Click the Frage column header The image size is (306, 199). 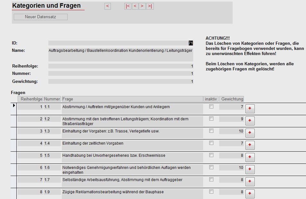pyautogui.click(x=132, y=99)
